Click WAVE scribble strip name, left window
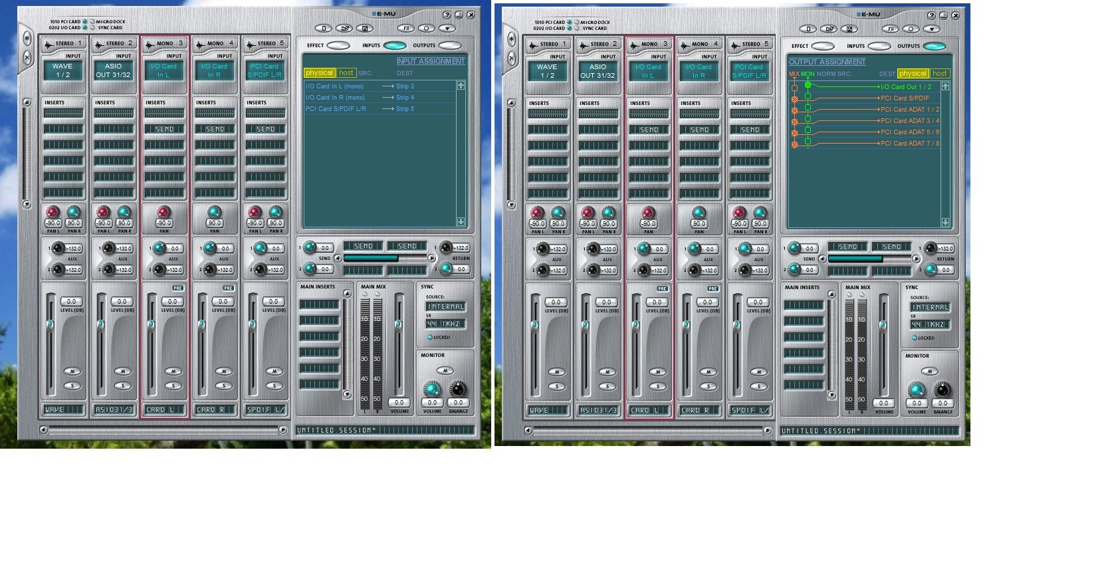 point(62,409)
